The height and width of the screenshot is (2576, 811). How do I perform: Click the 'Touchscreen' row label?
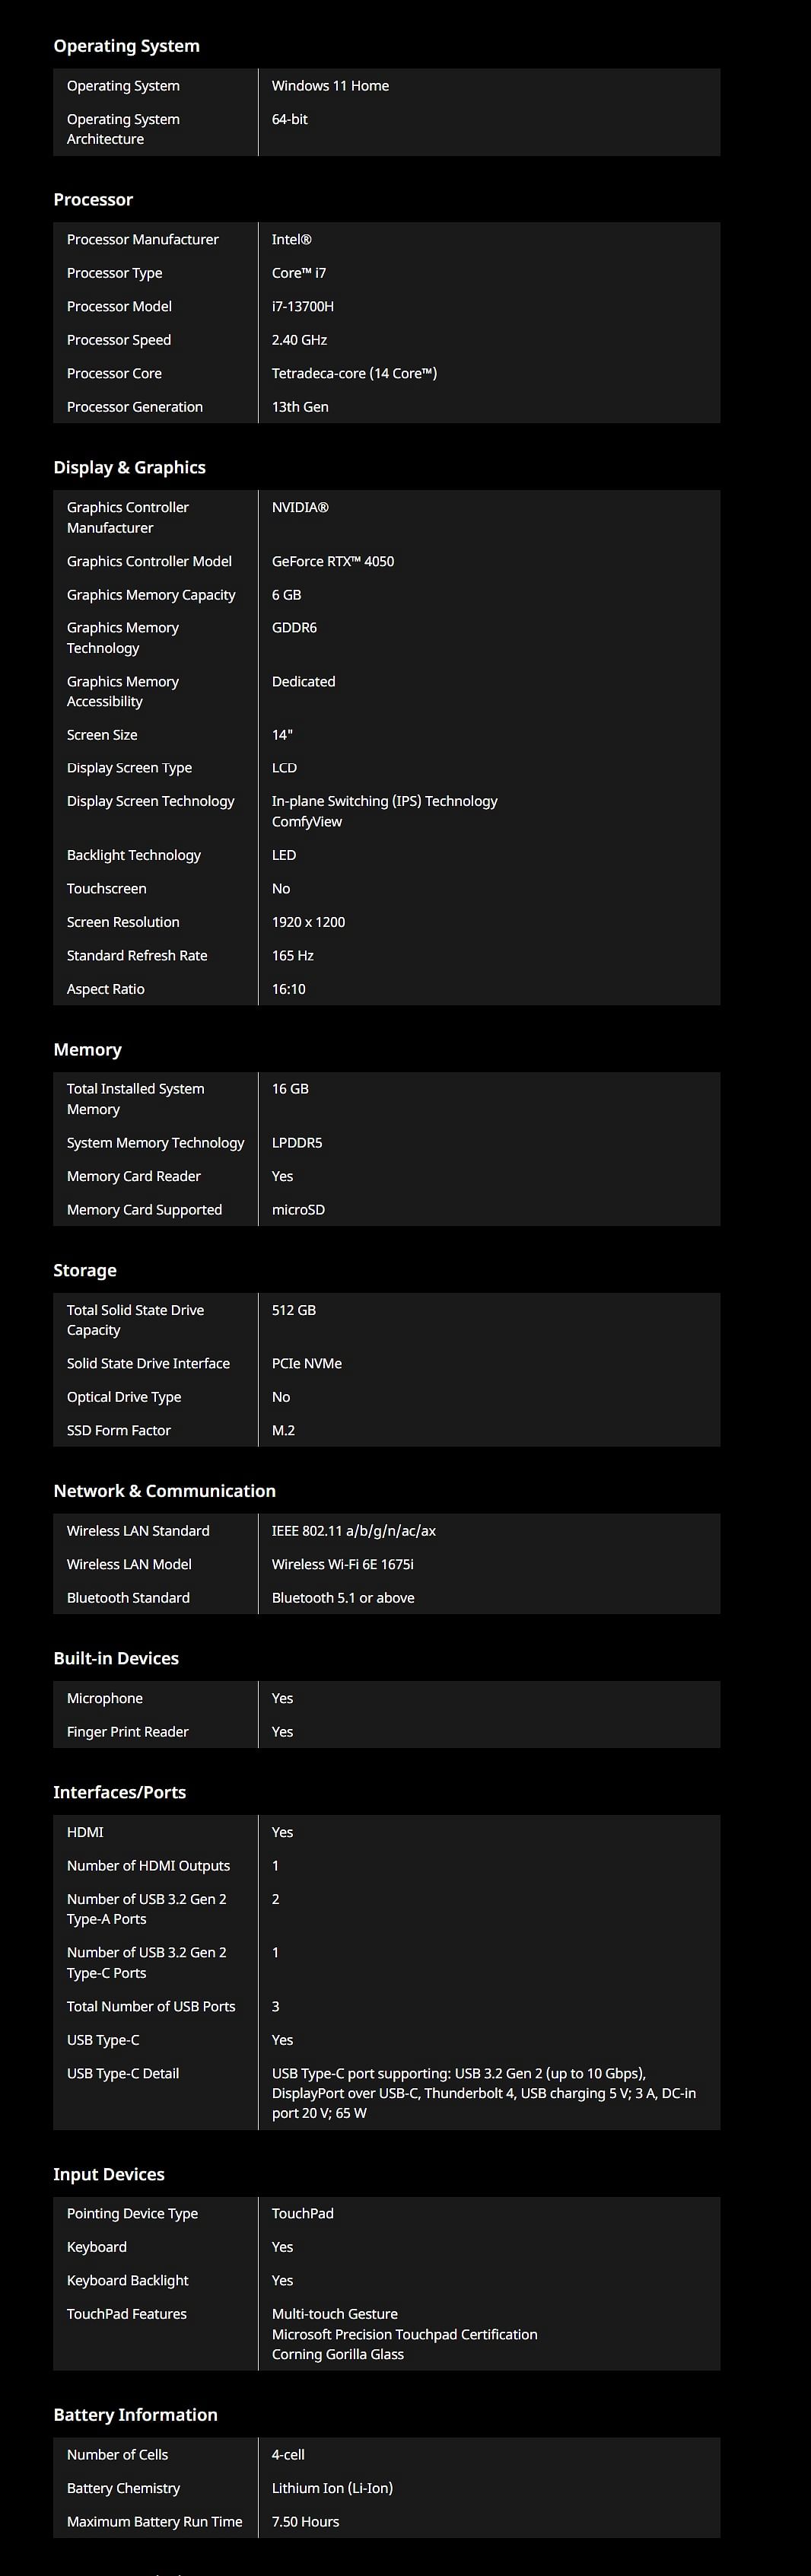107,889
